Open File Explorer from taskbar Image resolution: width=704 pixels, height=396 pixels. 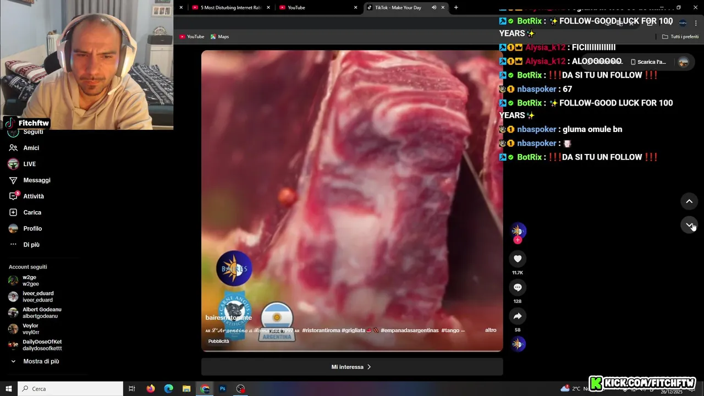pos(186,389)
